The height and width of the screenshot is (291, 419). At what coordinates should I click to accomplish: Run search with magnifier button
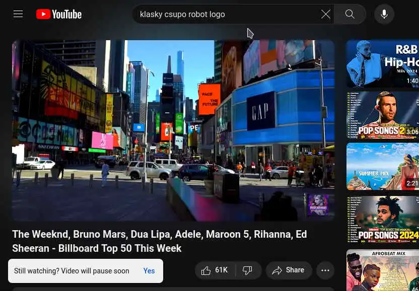pos(350,14)
